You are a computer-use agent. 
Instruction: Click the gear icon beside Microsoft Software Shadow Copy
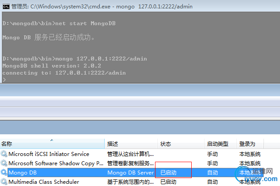click(4, 163)
